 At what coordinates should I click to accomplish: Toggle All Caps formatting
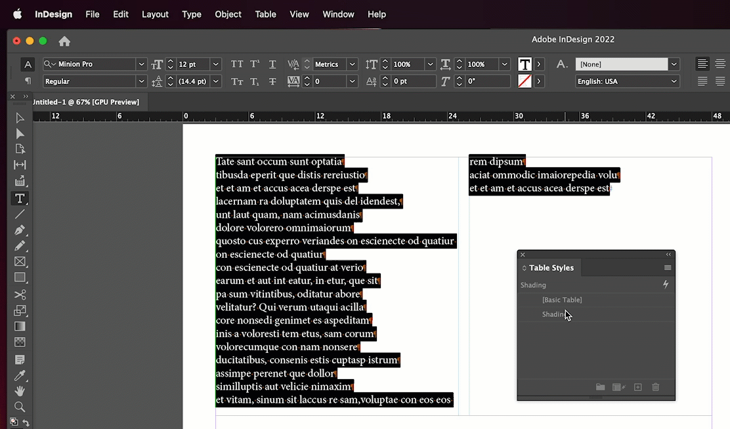(x=237, y=64)
